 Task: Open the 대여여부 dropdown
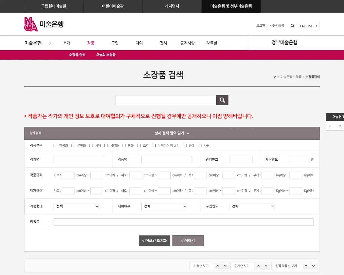click(164, 206)
